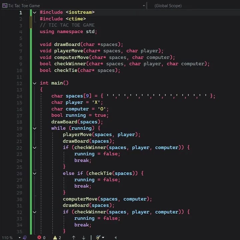Collapse the if checkWinner block at line 22

[35, 148]
